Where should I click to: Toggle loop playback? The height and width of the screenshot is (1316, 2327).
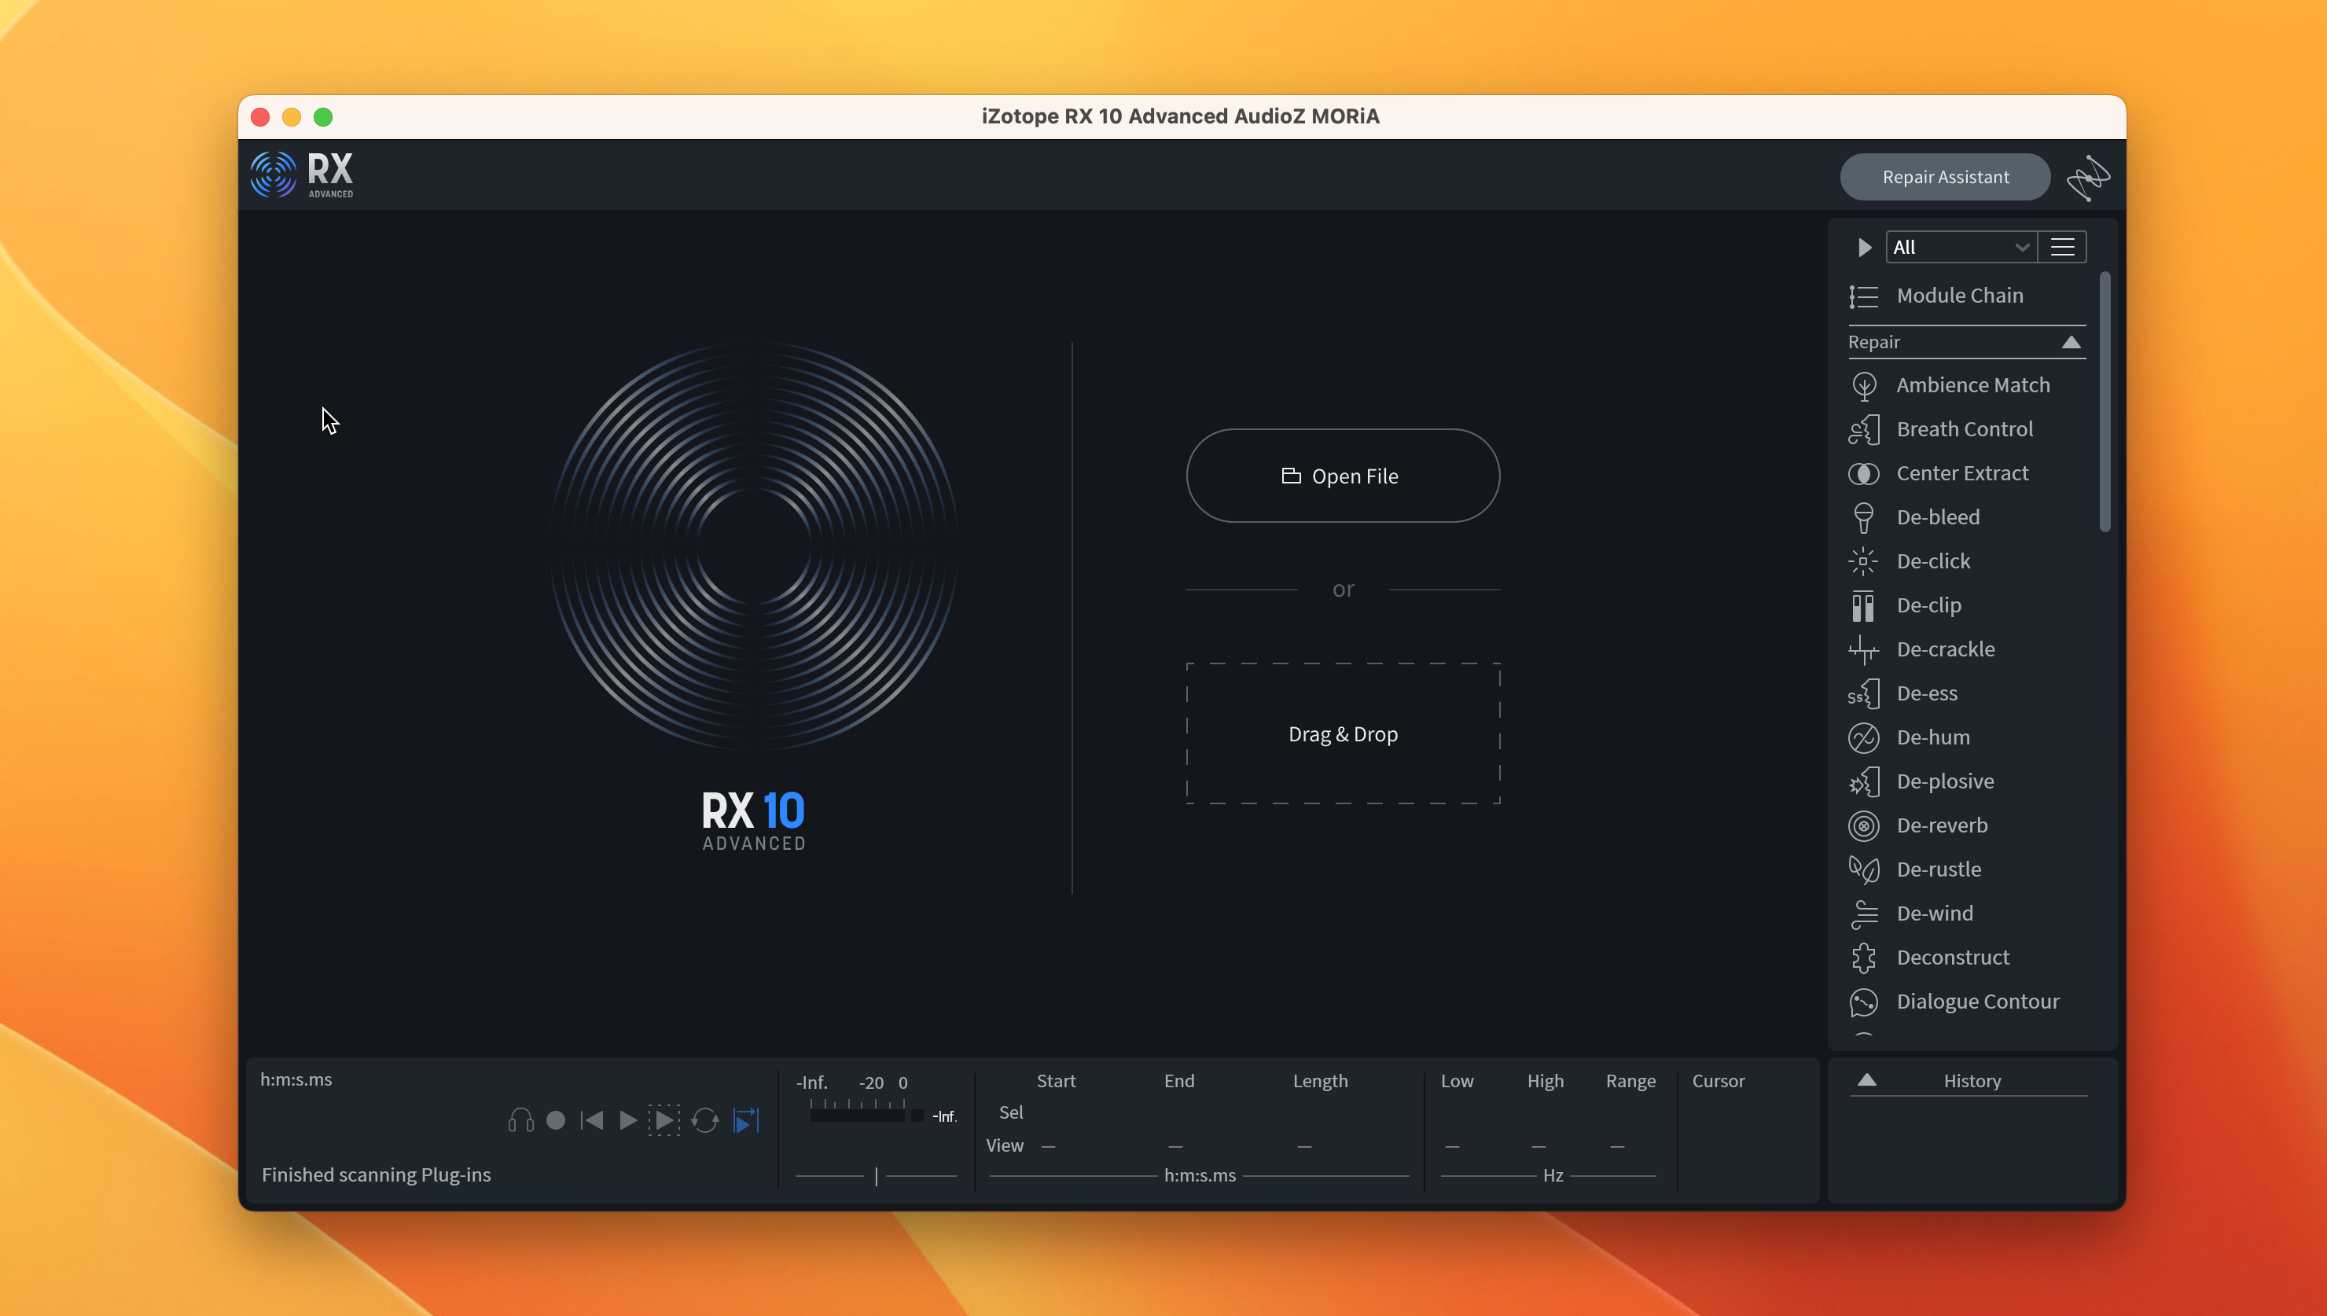(704, 1121)
